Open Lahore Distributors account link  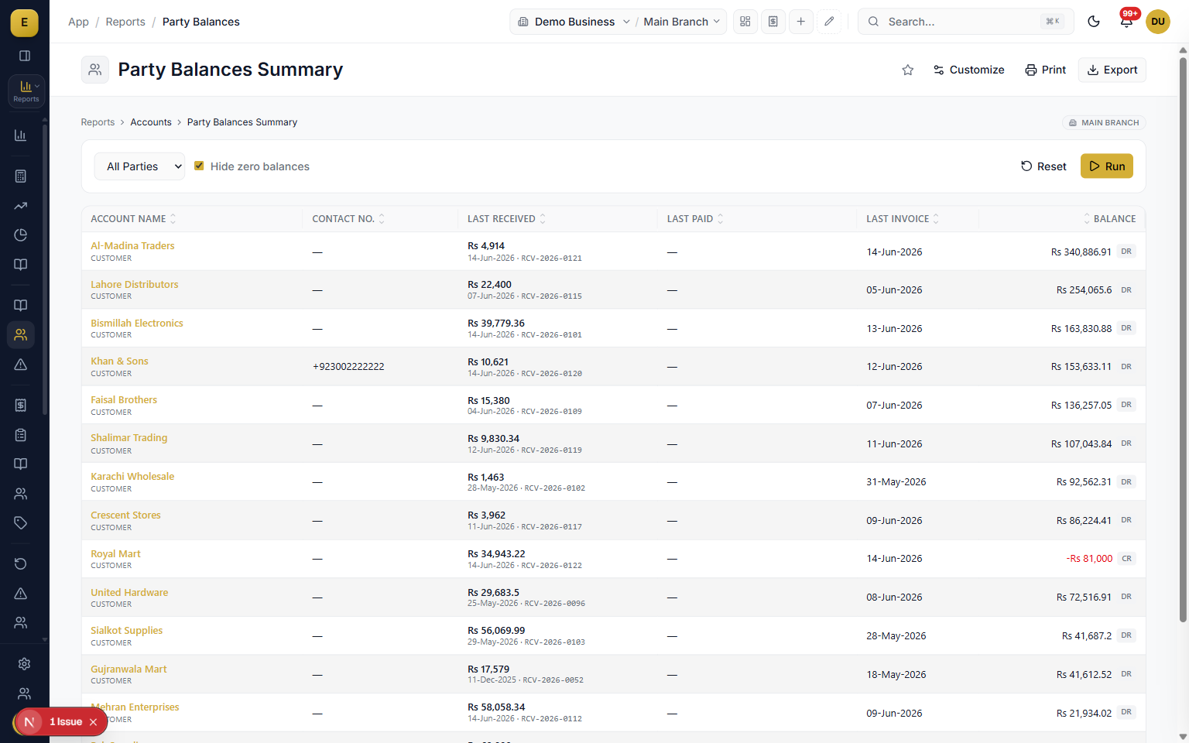134,284
